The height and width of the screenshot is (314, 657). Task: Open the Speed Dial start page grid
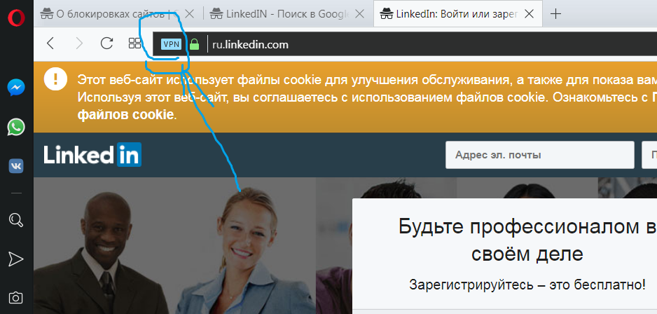(x=135, y=43)
